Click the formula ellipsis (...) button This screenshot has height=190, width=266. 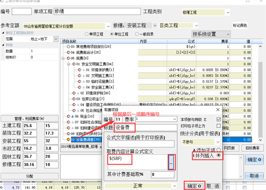[x=171, y=162]
